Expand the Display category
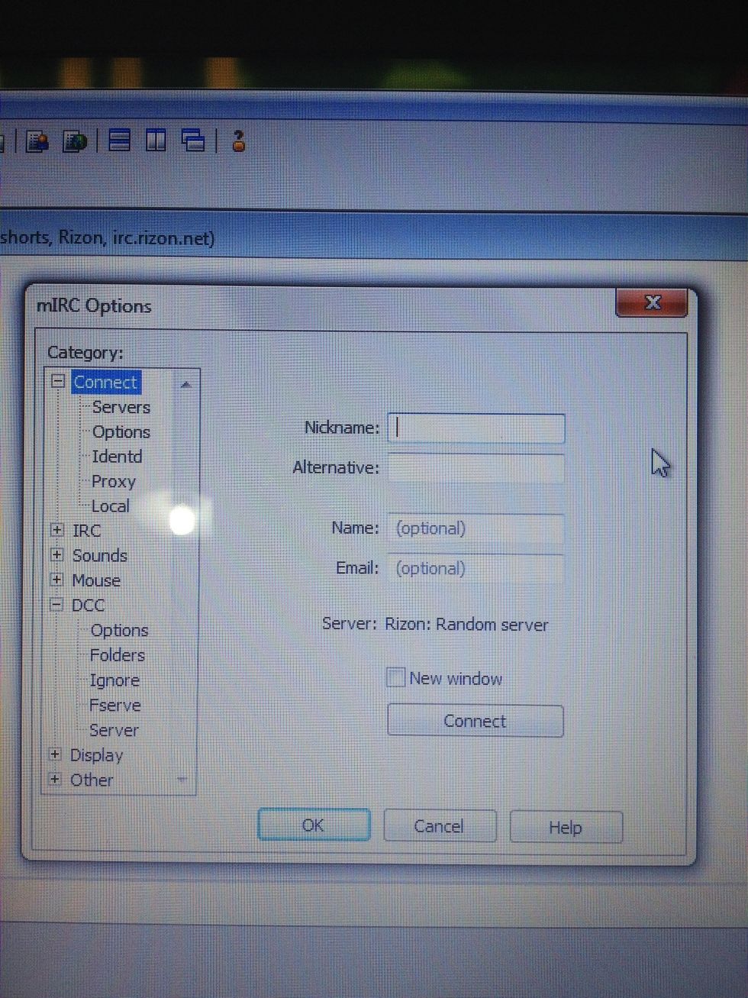The image size is (748, 998). [55, 754]
